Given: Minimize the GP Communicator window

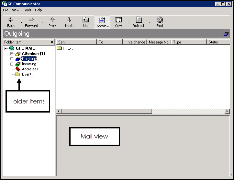Looking at the screenshot, I should pos(217,4).
